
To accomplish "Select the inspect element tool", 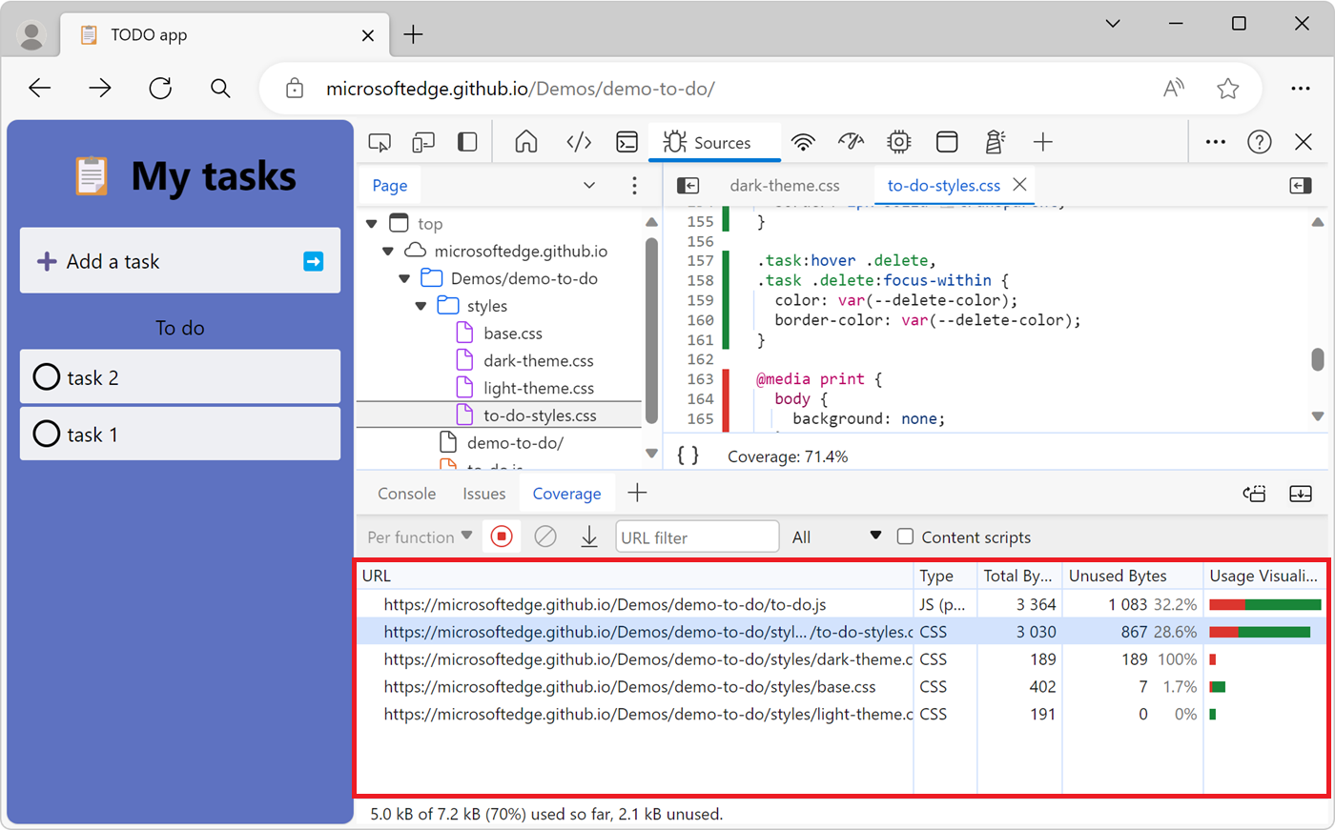I will 380,141.
